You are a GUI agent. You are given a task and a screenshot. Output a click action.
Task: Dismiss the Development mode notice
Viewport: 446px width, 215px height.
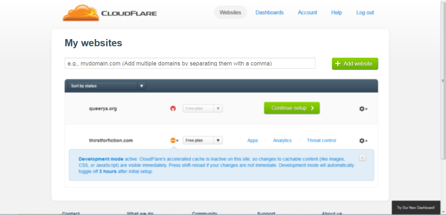click(362, 158)
